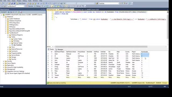Click the Cancel Executing Query icon

click(x=42, y=6)
